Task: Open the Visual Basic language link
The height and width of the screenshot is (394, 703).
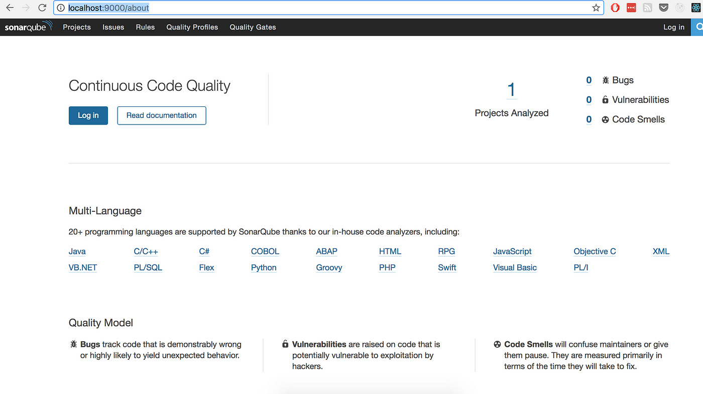Action: point(515,268)
